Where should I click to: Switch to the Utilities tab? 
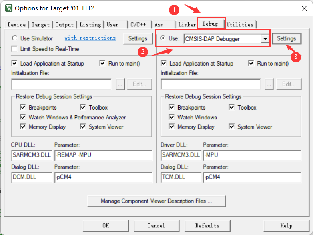[x=240, y=24]
